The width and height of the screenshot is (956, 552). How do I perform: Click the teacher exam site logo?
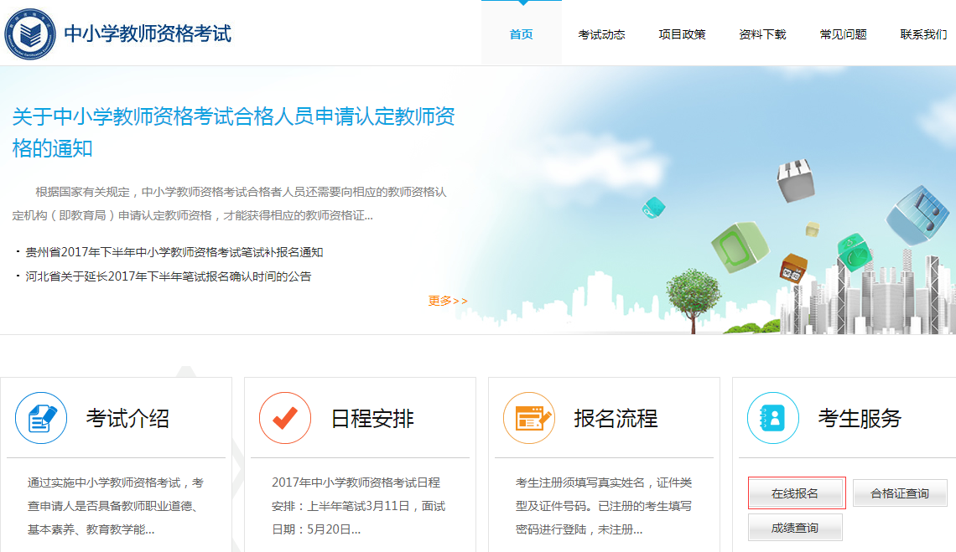(31, 34)
